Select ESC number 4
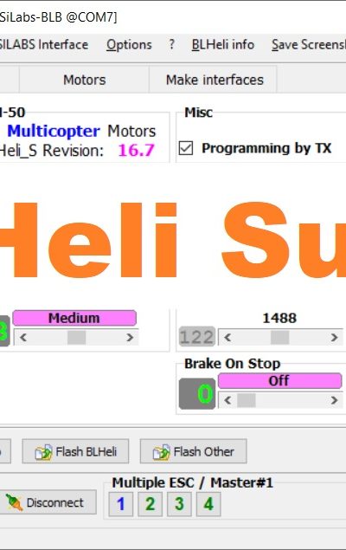The width and height of the screenshot is (346, 550). coord(208,504)
